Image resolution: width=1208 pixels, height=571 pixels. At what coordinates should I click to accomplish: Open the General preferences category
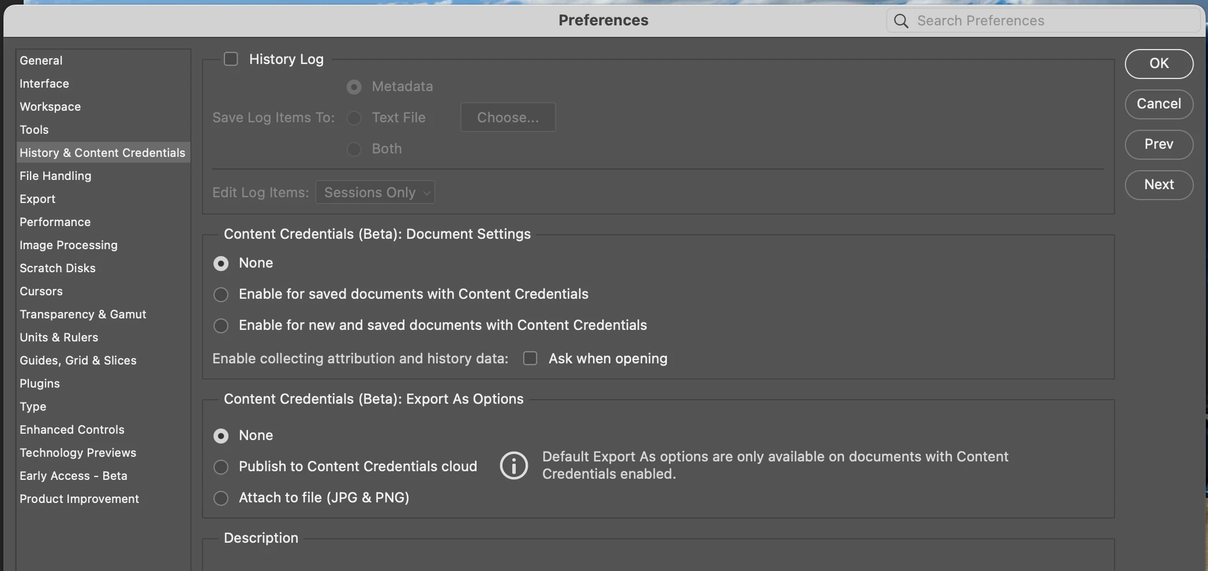tap(103, 61)
